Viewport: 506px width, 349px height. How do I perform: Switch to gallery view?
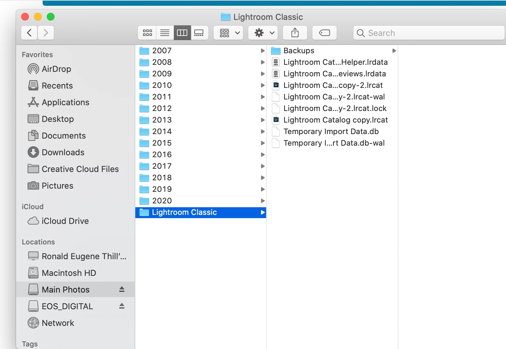[199, 33]
